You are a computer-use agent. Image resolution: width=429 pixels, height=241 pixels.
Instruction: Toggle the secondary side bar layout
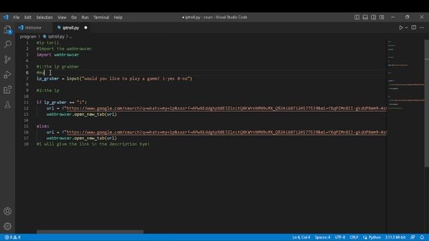tap(373, 17)
